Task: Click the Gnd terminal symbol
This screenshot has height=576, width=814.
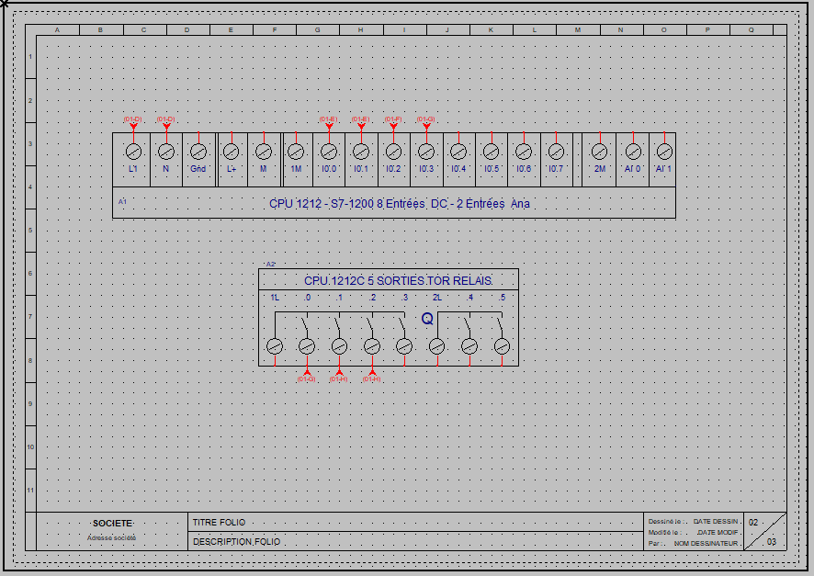Action: [198, 151]
